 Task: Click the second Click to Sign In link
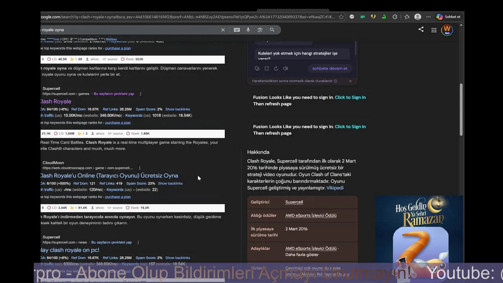350,127
